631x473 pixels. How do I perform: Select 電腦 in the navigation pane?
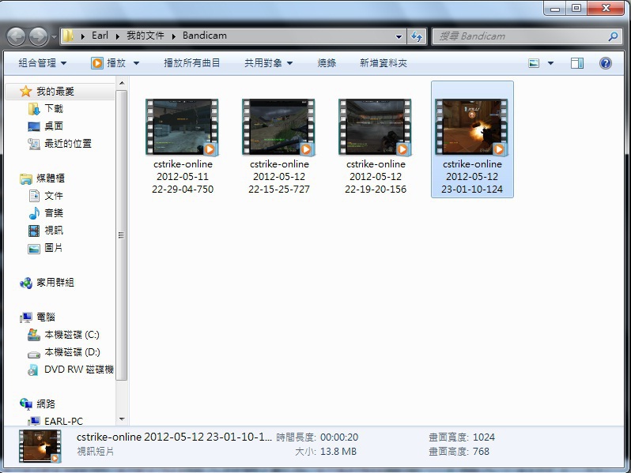click(x=46, y=317)
